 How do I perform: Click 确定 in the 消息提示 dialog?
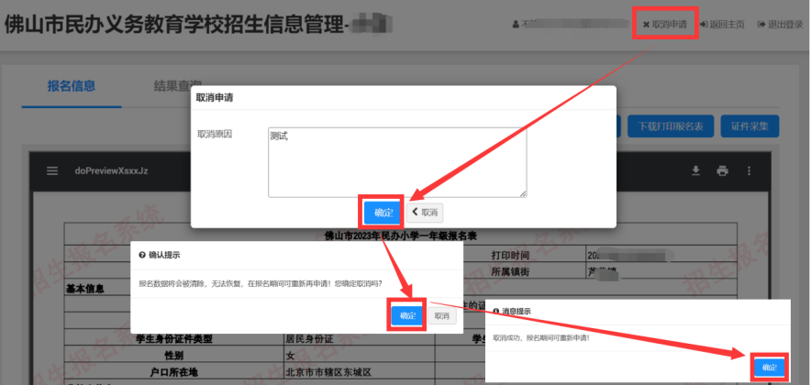click(769, 368)
